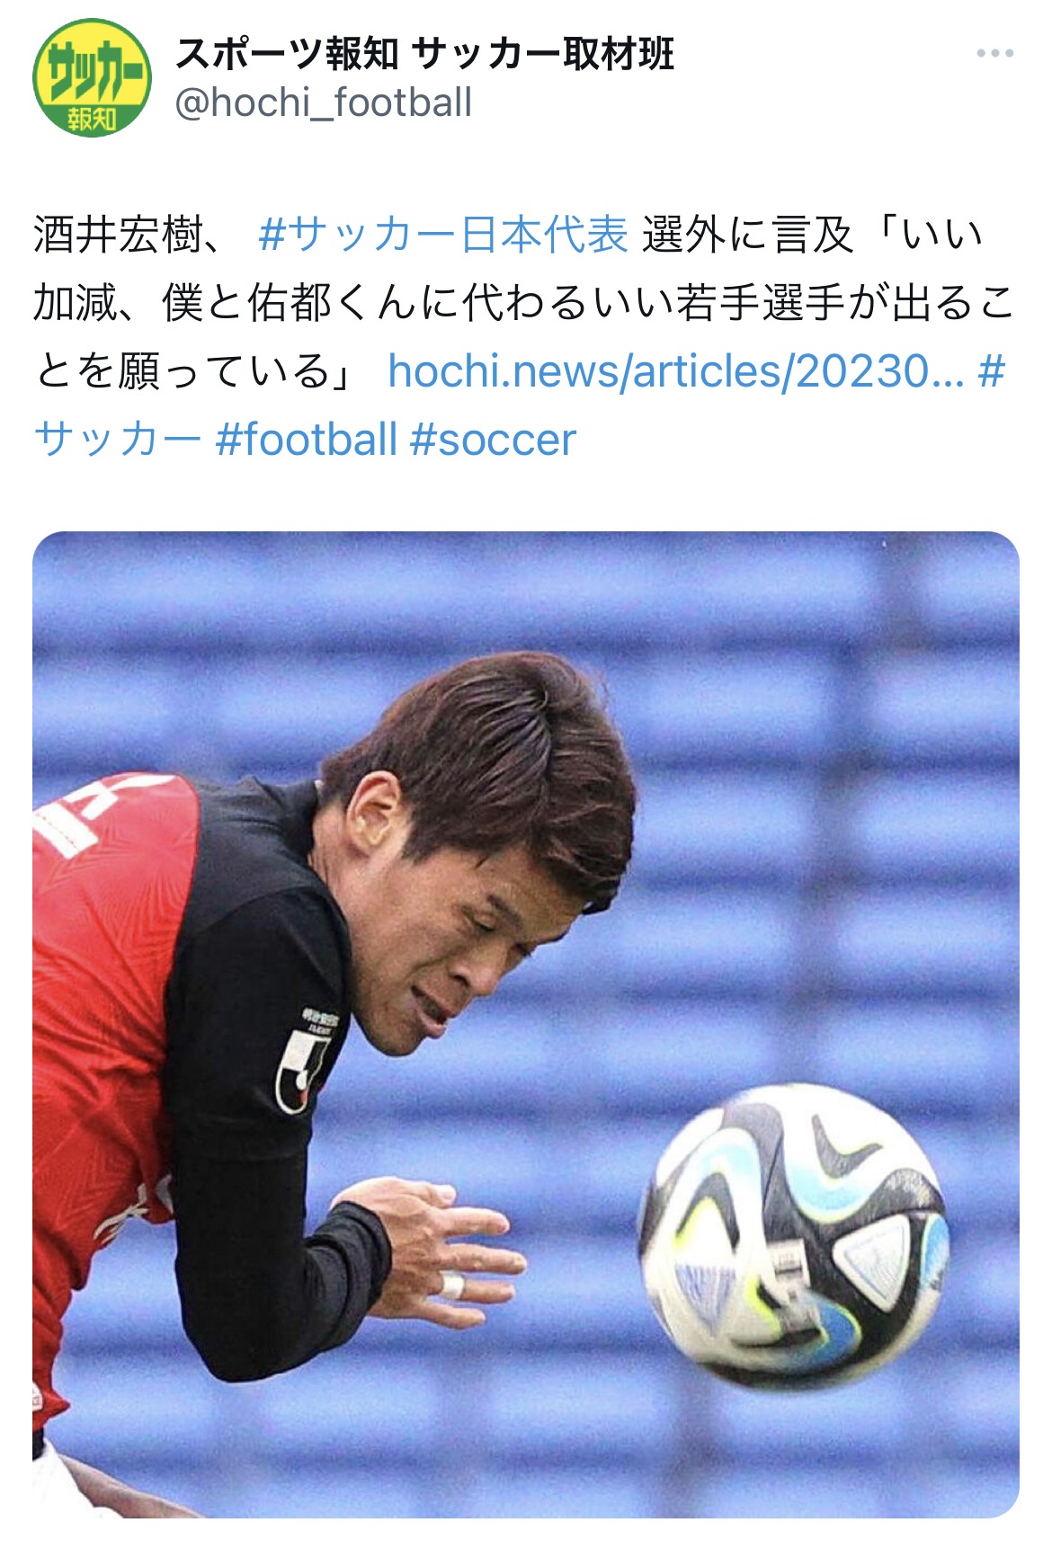
Task: Open the #football hashtag
Action: coord(306,439)
